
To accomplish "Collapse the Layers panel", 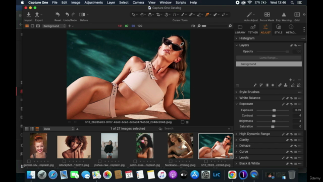I will [237, 45].
